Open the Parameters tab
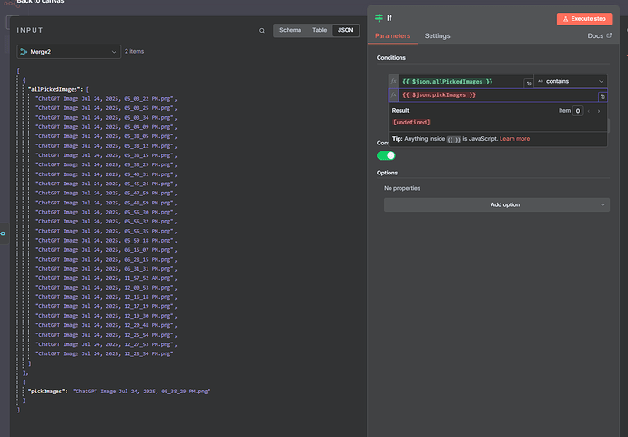 [x=392, y=36]
